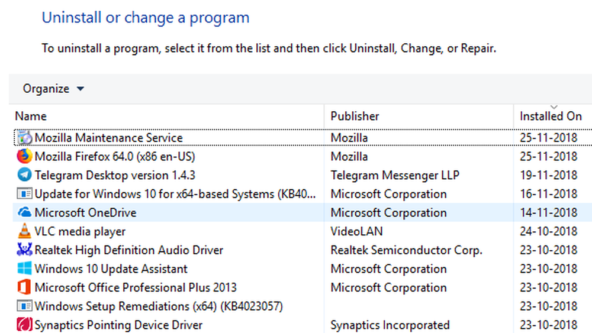Image resolution: width=592 pixels, height=333 pixels.
Task: Click the Synaptics Pointing Device Driver icon
Action: pyautogui.click(x=24, y=325)
